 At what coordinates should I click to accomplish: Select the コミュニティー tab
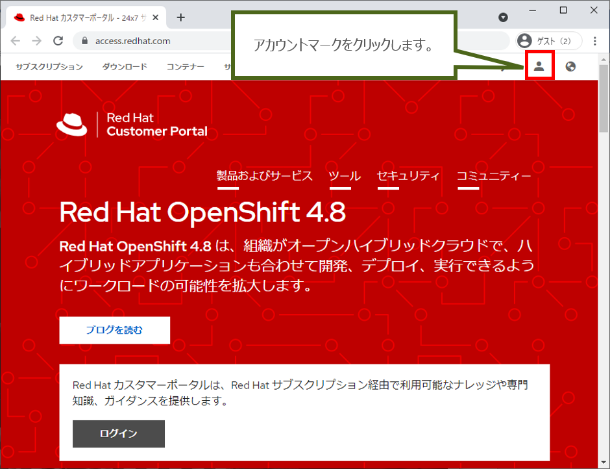tap(494, 176)
